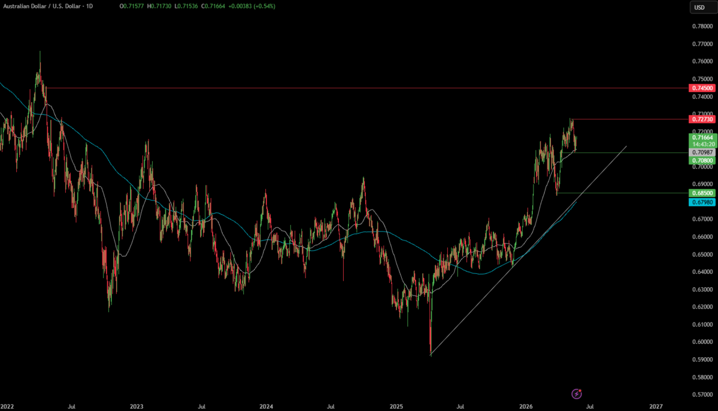Click the 0.64000 price scale value

point(702,272)
